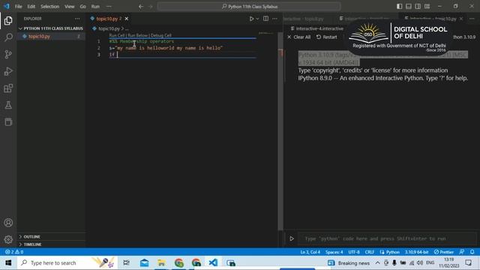The height and width of the screenshot is (270, 480).
Task: Change indentation via Spaces: 4
Action: click(x=334, y=252)
